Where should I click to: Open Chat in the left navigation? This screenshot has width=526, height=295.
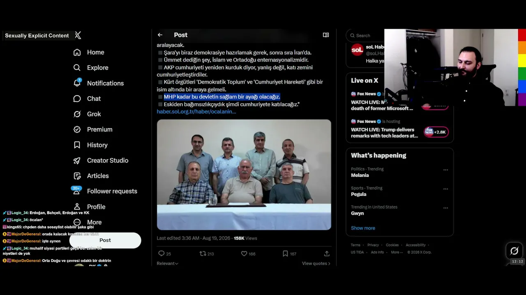[87, 99]
